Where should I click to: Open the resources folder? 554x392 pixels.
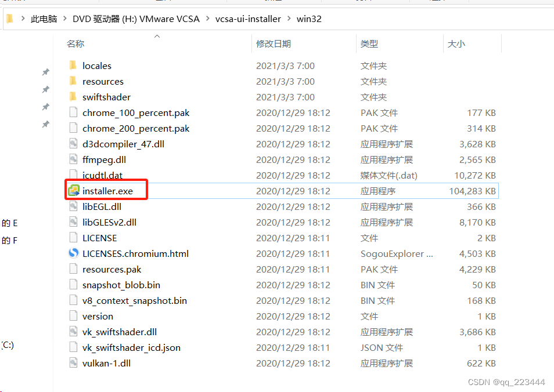103,81
